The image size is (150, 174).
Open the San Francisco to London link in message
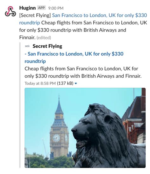coord(99,15)
